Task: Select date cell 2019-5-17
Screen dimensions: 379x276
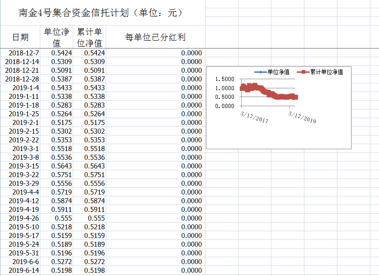Action: (20, 236)
